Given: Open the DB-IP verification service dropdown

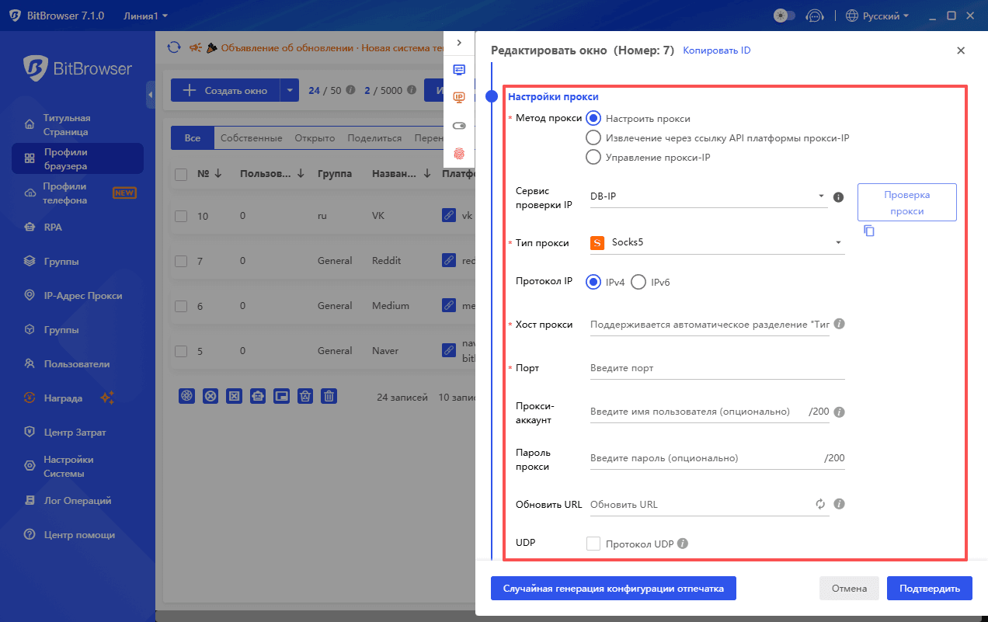Looking at the screenshot, I should tap(708, 196).
